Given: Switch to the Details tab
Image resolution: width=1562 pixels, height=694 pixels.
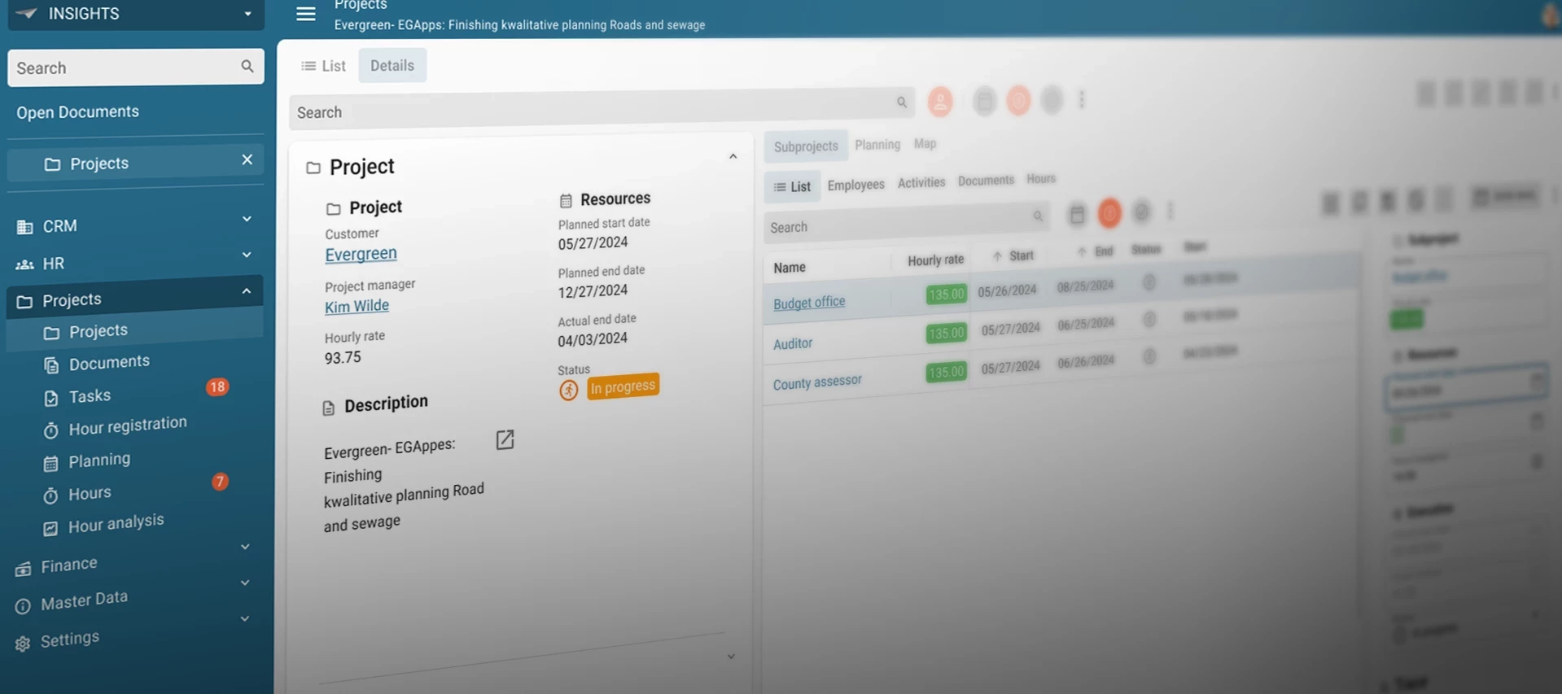Looking at the screenshot, I should pos(392,65).
